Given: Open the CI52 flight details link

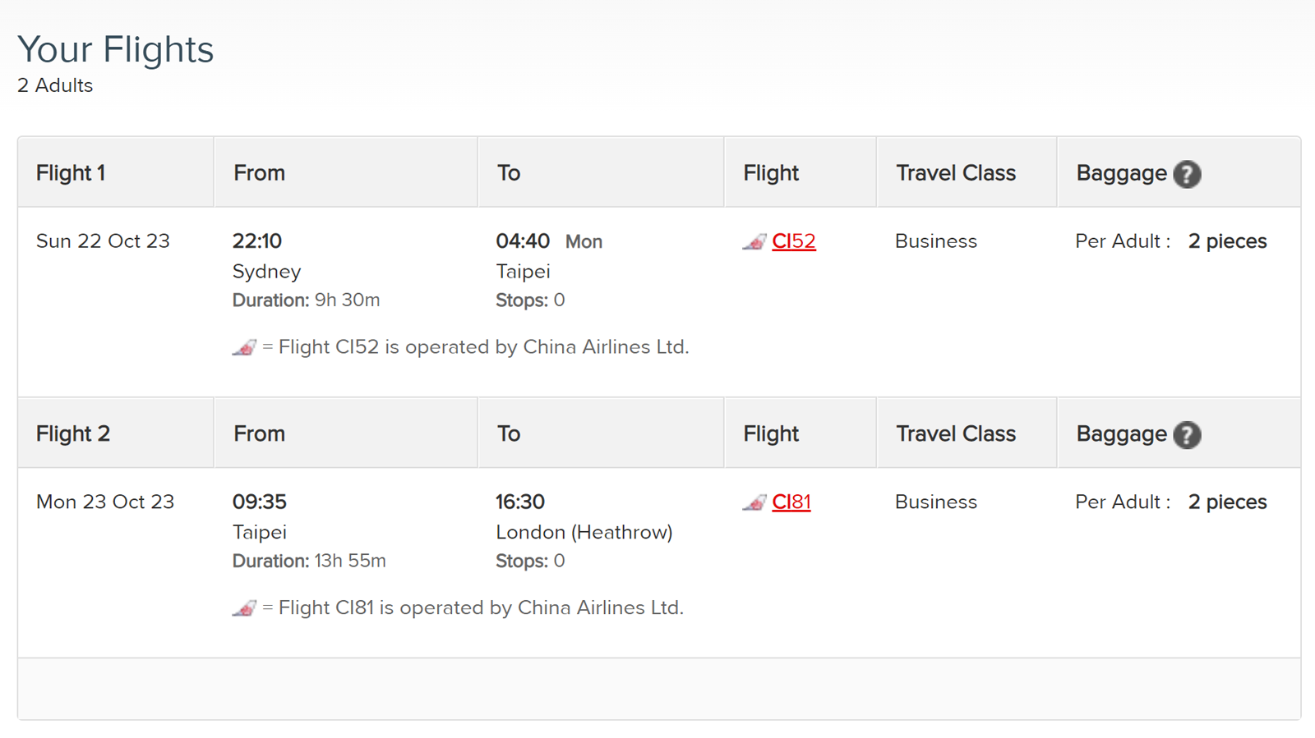Looking at the screenshot, I should coord(793,241).
